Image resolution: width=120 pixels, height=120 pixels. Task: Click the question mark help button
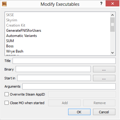[x=101, y=4]
